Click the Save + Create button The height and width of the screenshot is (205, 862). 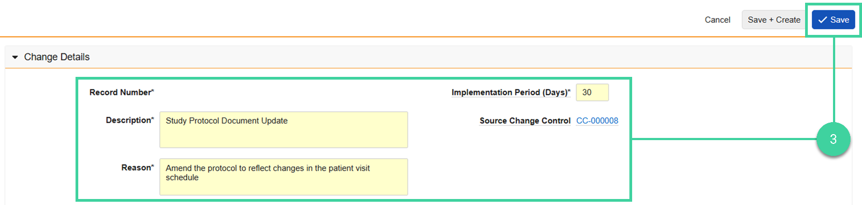[774, 20]
